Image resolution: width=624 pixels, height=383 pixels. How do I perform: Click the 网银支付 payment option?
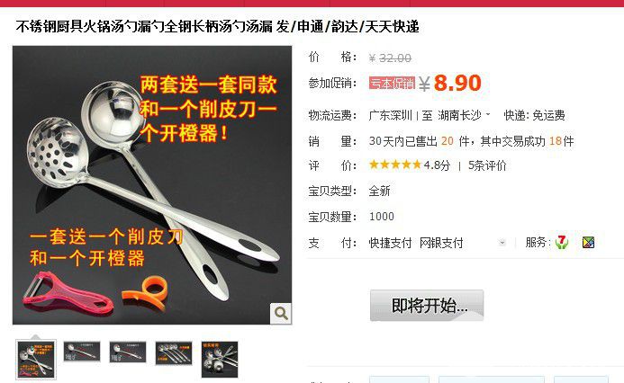click(441, 243)
